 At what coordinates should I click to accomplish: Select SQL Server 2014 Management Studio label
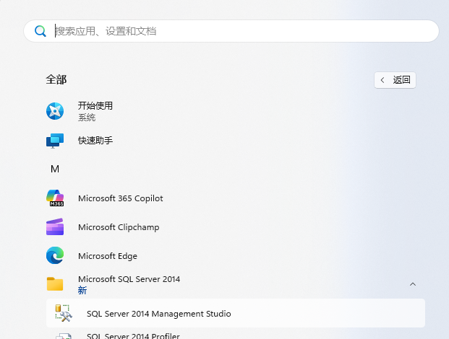point(159,314)
